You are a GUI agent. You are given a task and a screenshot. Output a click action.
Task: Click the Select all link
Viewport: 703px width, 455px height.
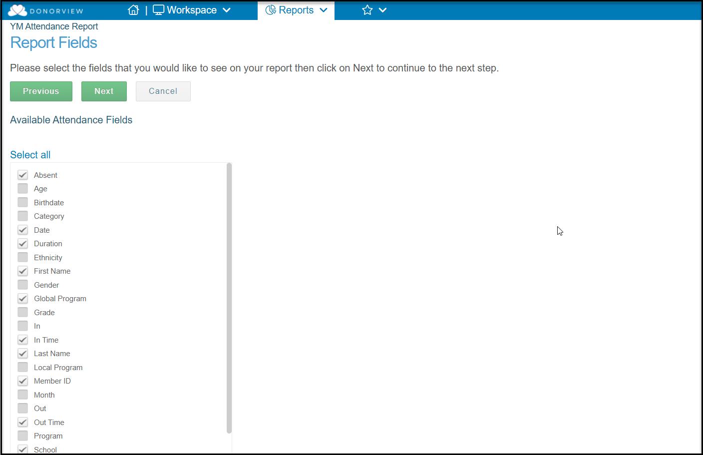[x=30, y=155]
